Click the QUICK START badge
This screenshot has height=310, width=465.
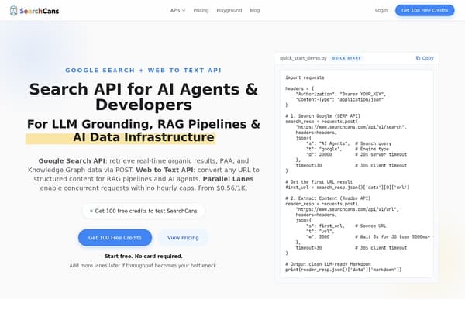346,58
